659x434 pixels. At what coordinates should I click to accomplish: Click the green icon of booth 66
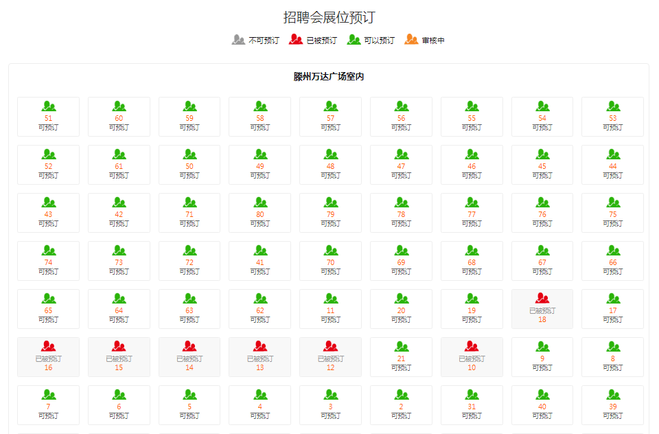pos(614,251)
